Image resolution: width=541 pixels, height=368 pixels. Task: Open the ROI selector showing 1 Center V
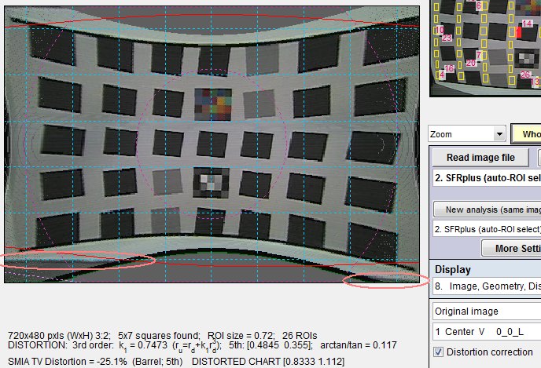tap(487, 331)
